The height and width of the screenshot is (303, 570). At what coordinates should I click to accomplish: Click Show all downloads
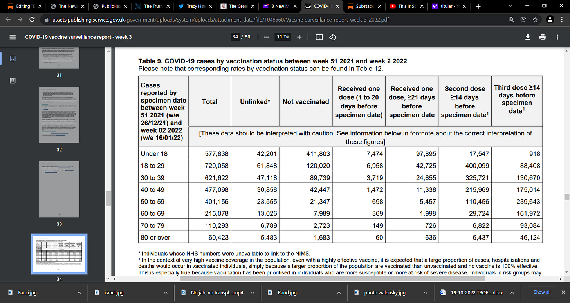click(x=542, y=292)
